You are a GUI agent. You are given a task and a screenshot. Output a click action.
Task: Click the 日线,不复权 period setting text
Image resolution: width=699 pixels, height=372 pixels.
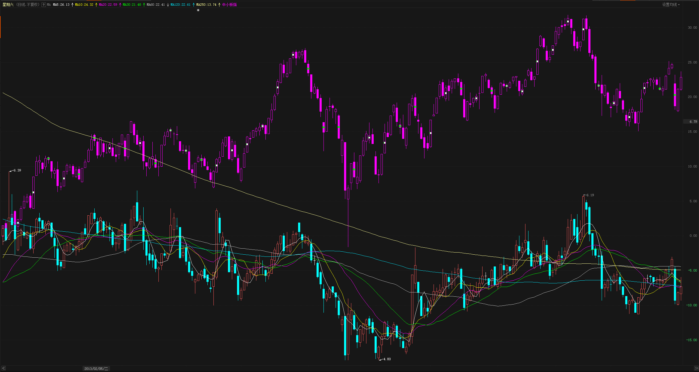click(x=28, y=5)
